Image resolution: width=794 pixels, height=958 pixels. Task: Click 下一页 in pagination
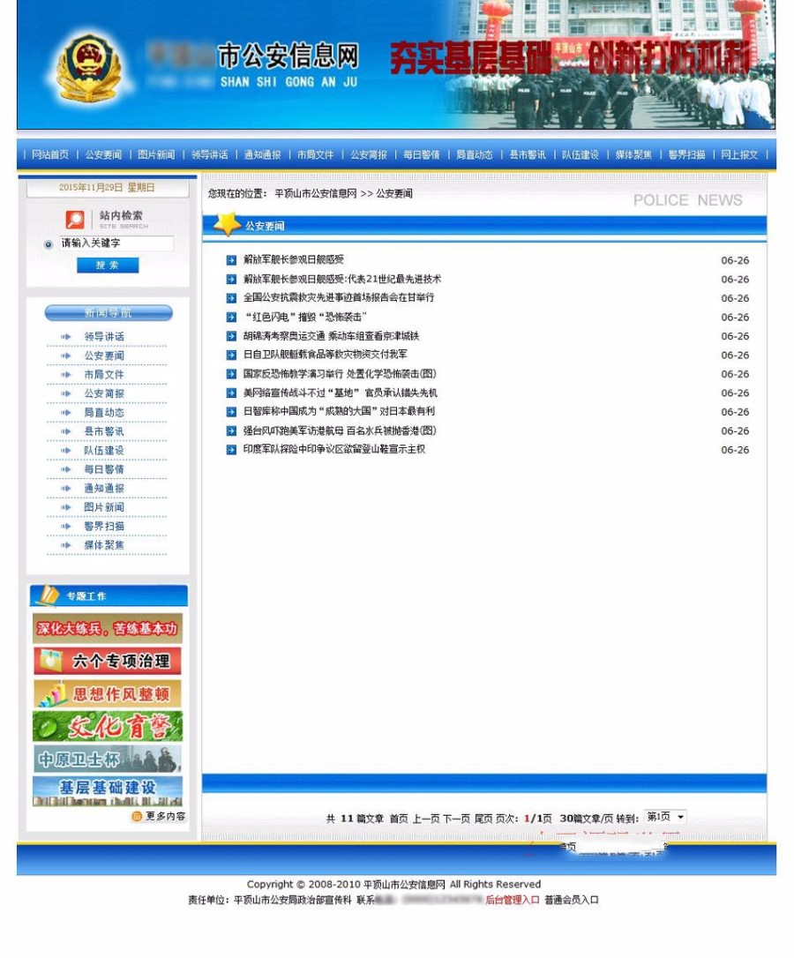(x=456, y=819)
